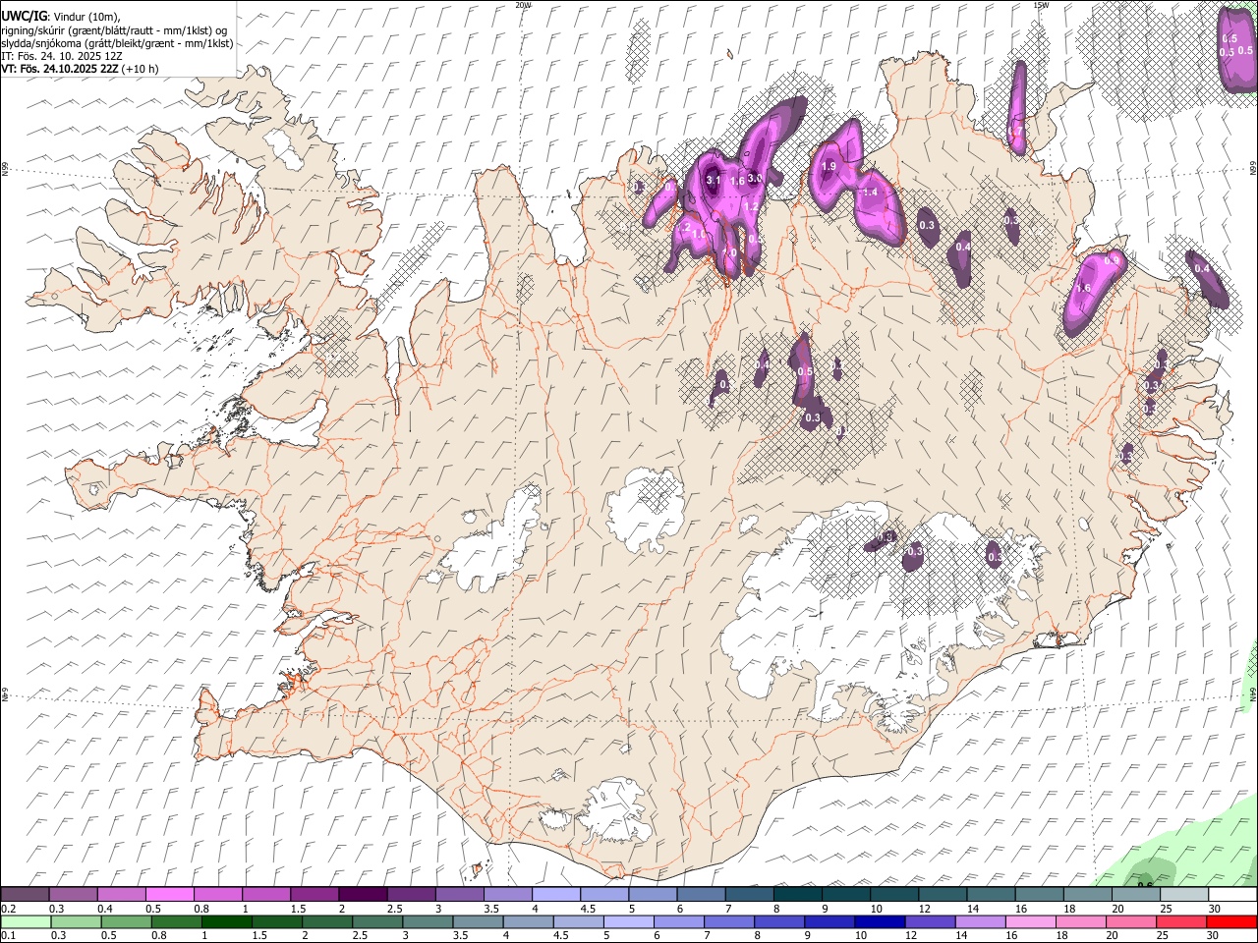Select the deep blue 10 swatch in the lower legend
Screen dimensions: 1258x943
881,921
